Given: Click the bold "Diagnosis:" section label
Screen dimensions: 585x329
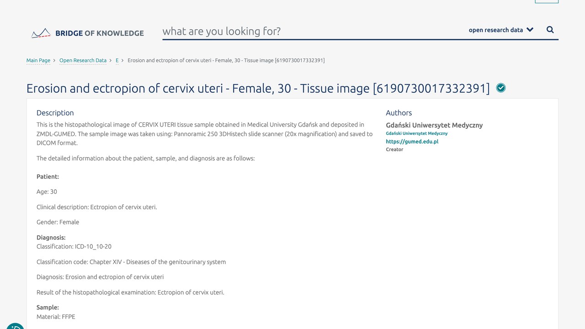Looking at the screenshot, I should [51, 238].
